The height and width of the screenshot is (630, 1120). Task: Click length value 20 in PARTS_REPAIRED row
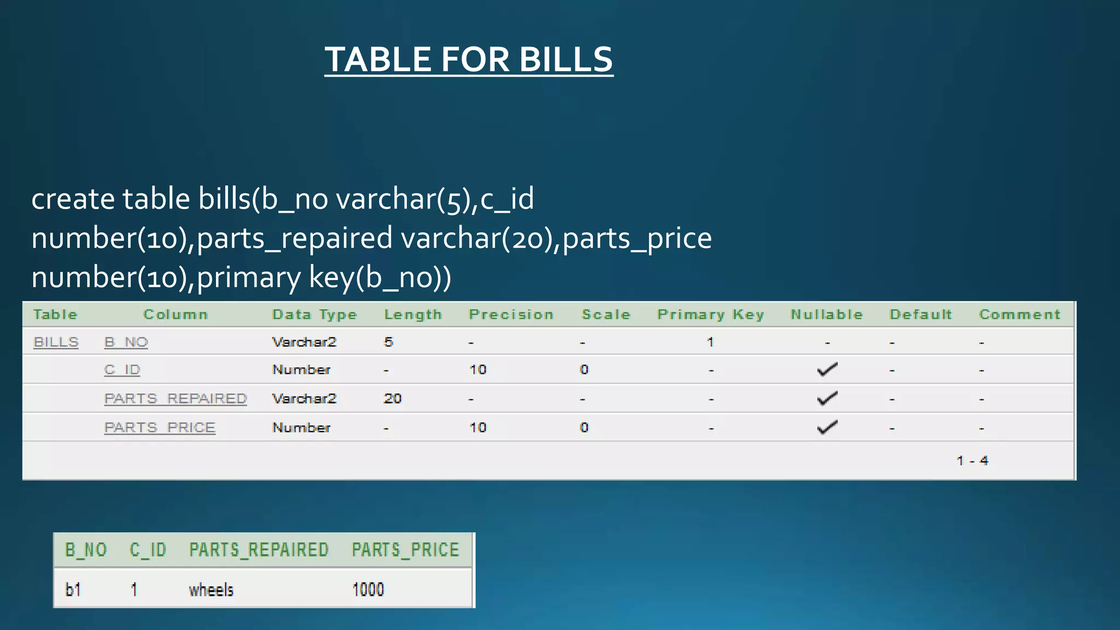click(x=393, y=399)
